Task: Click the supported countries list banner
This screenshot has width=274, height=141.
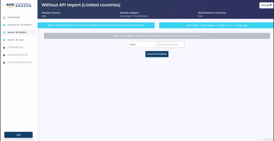Action: (x=216, y=25)
